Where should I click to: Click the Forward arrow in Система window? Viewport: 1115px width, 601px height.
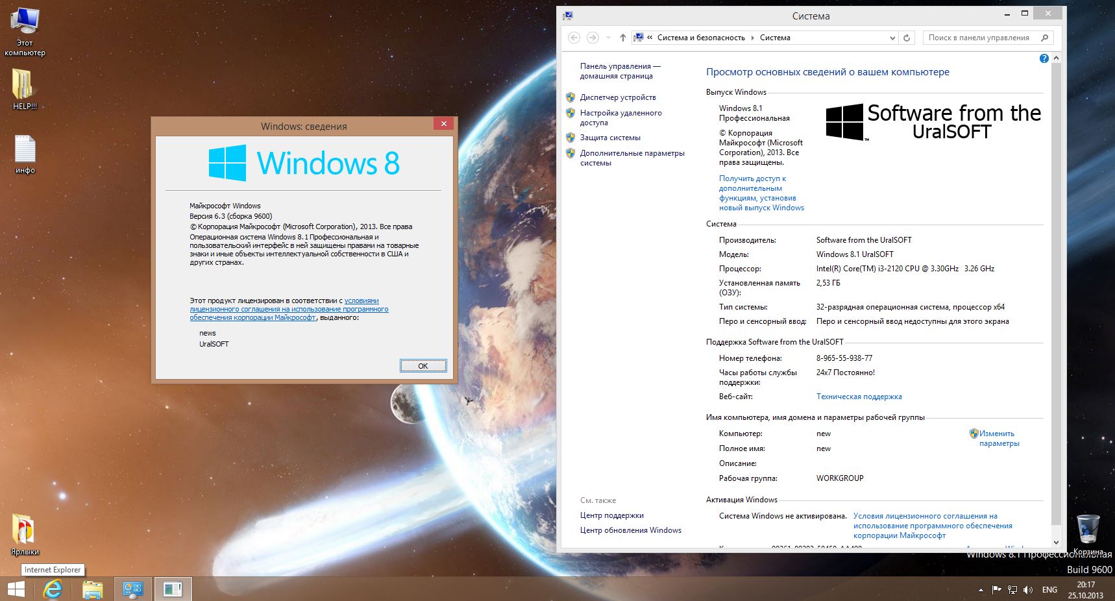pos(592,38)
